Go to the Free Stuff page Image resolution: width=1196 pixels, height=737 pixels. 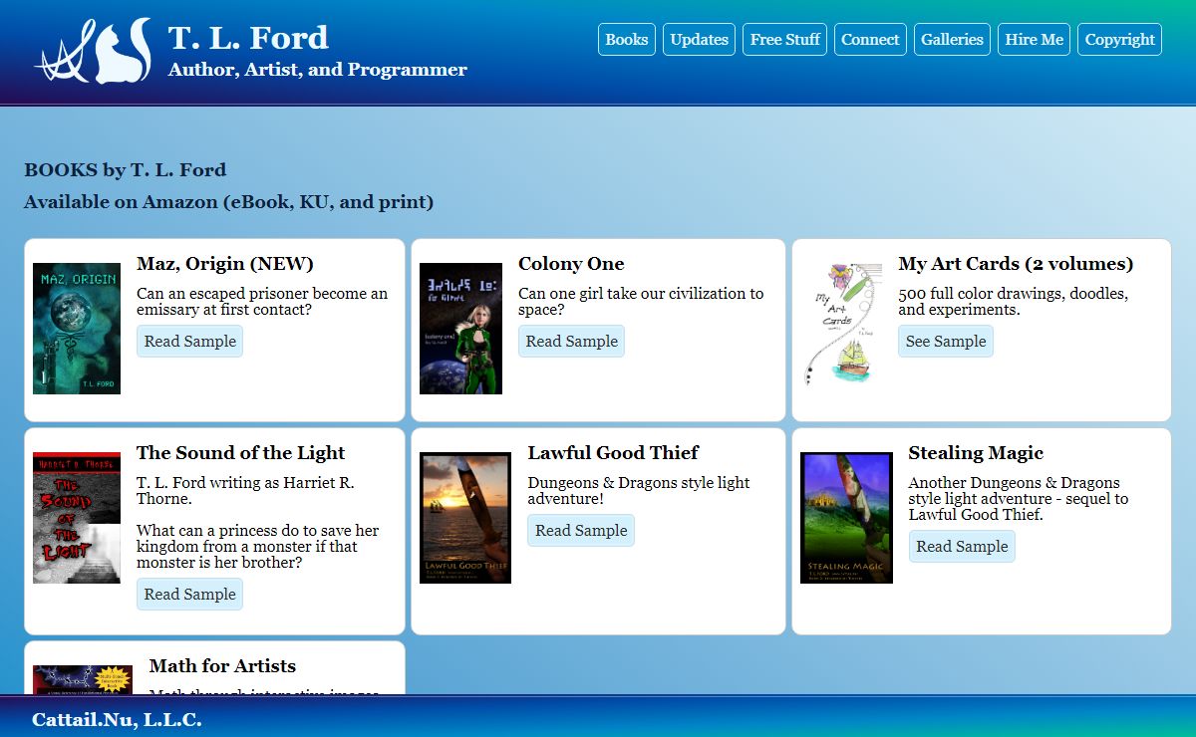point(785,40)
